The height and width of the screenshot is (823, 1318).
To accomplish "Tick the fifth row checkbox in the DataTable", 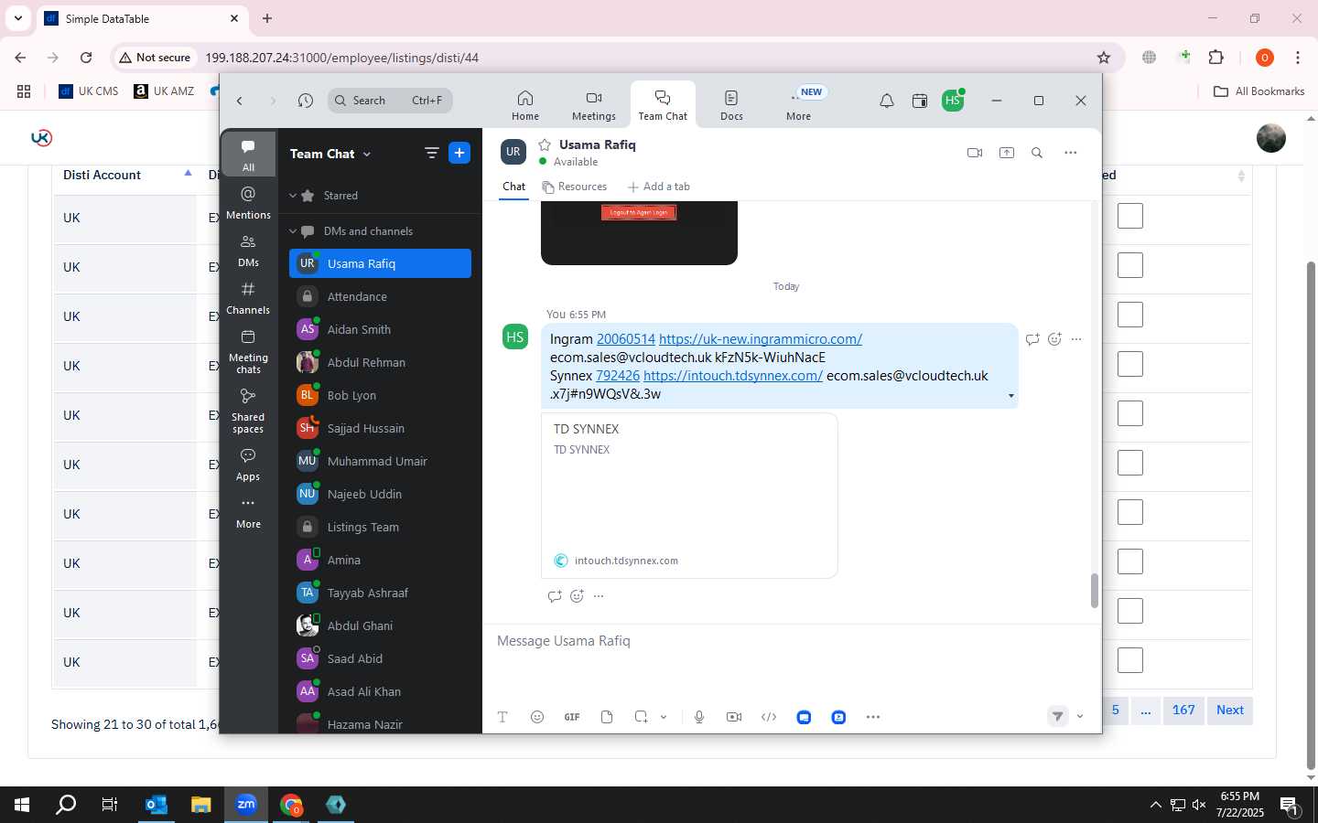I will (x=1130, y=414).
